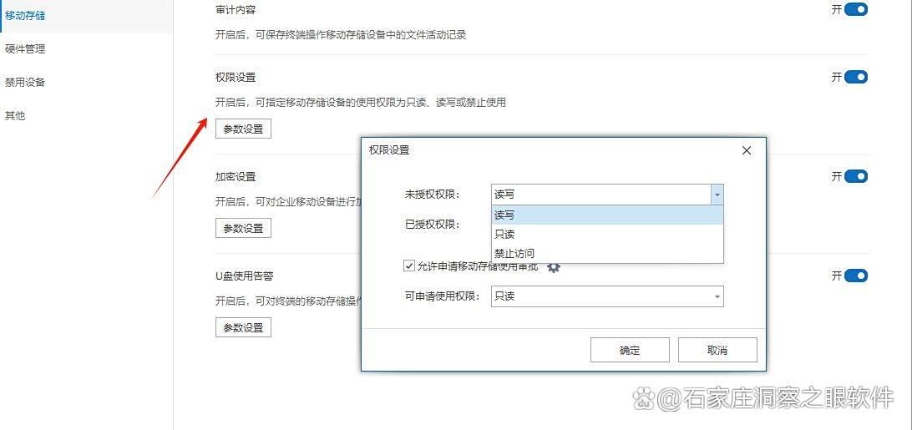The width and height of the screenshot is (912, 430).
Task: Open the 移动存储 sidebar item
Action: pyautogui.click(x=25, y=15)
